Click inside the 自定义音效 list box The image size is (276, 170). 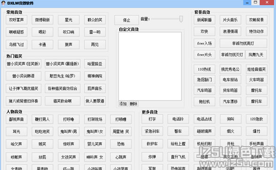coord(150,66)
